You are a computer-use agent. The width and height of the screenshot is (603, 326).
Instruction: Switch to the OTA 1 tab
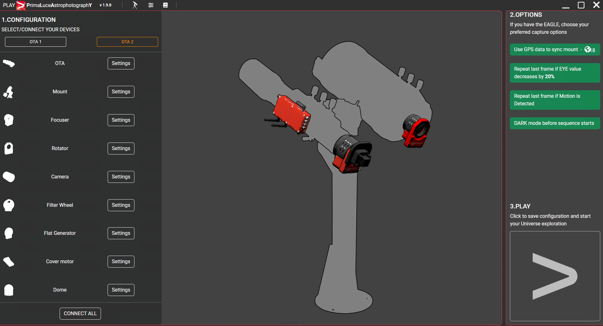click(35, 41)
